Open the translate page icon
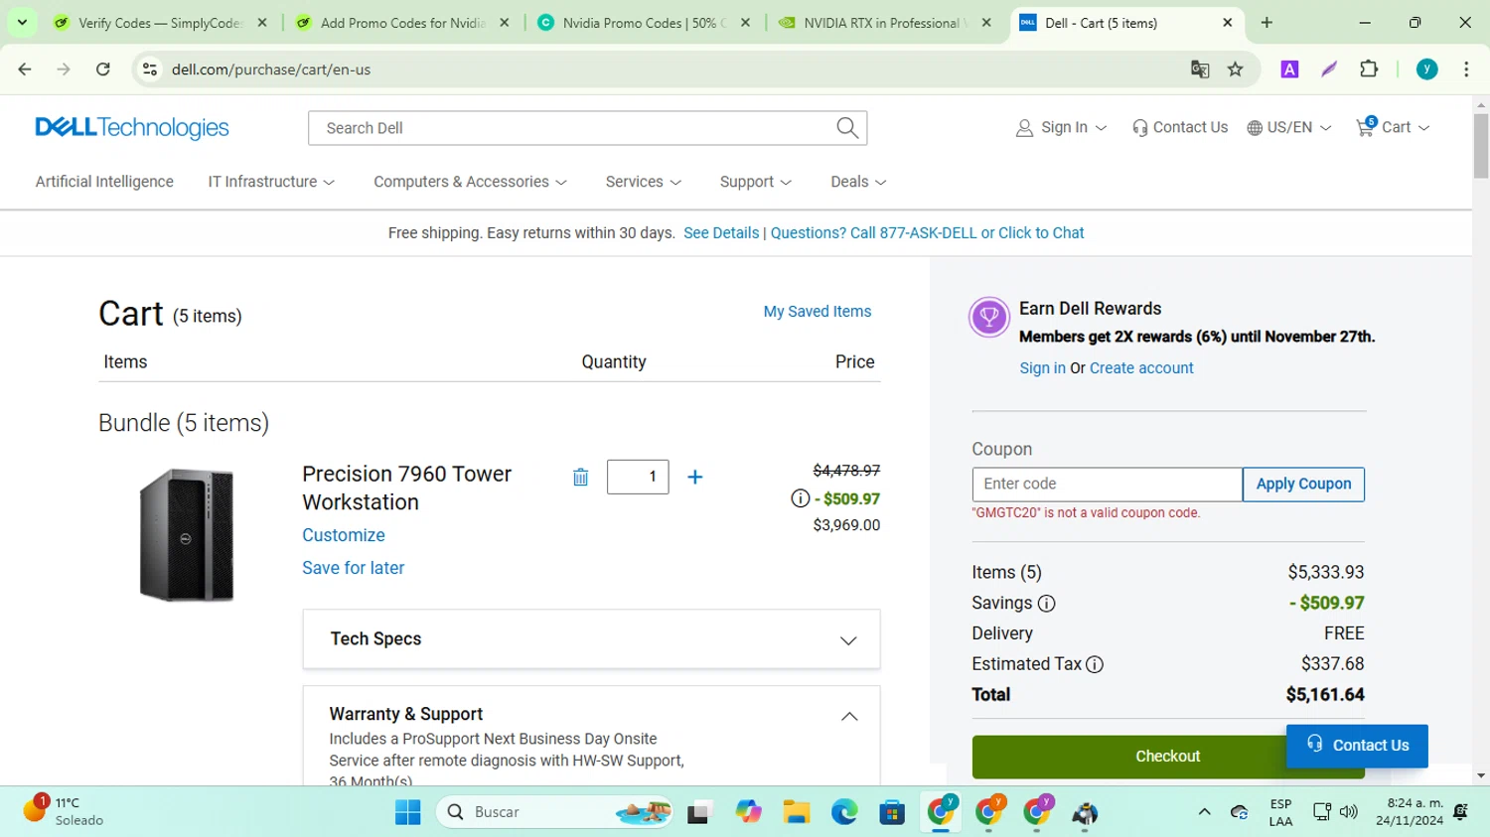 [x=1200, y=70]
